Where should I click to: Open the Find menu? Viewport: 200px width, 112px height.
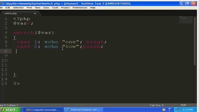29,7
